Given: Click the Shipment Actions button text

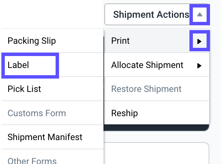Looking at the screenshot, I should pos(151,15).
